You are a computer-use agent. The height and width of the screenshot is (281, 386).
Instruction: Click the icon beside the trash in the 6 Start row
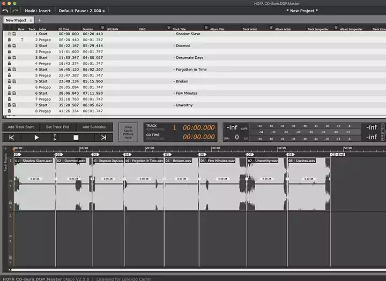(x=14, y=93)
